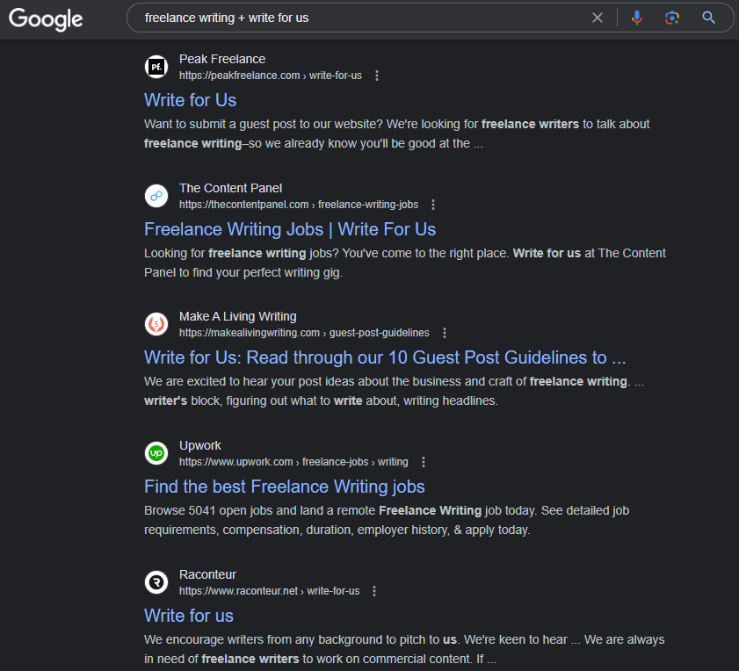
Task: Click the Upwork favicon
Action: tap(156, 453)
